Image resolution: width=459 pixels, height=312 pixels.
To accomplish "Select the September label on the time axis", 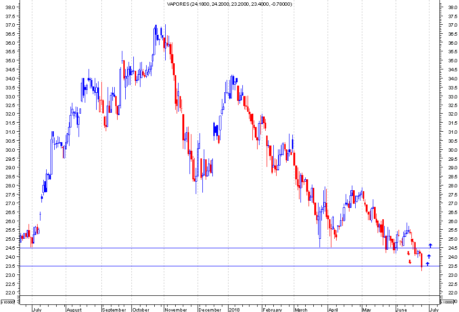I will click(114, 310).
